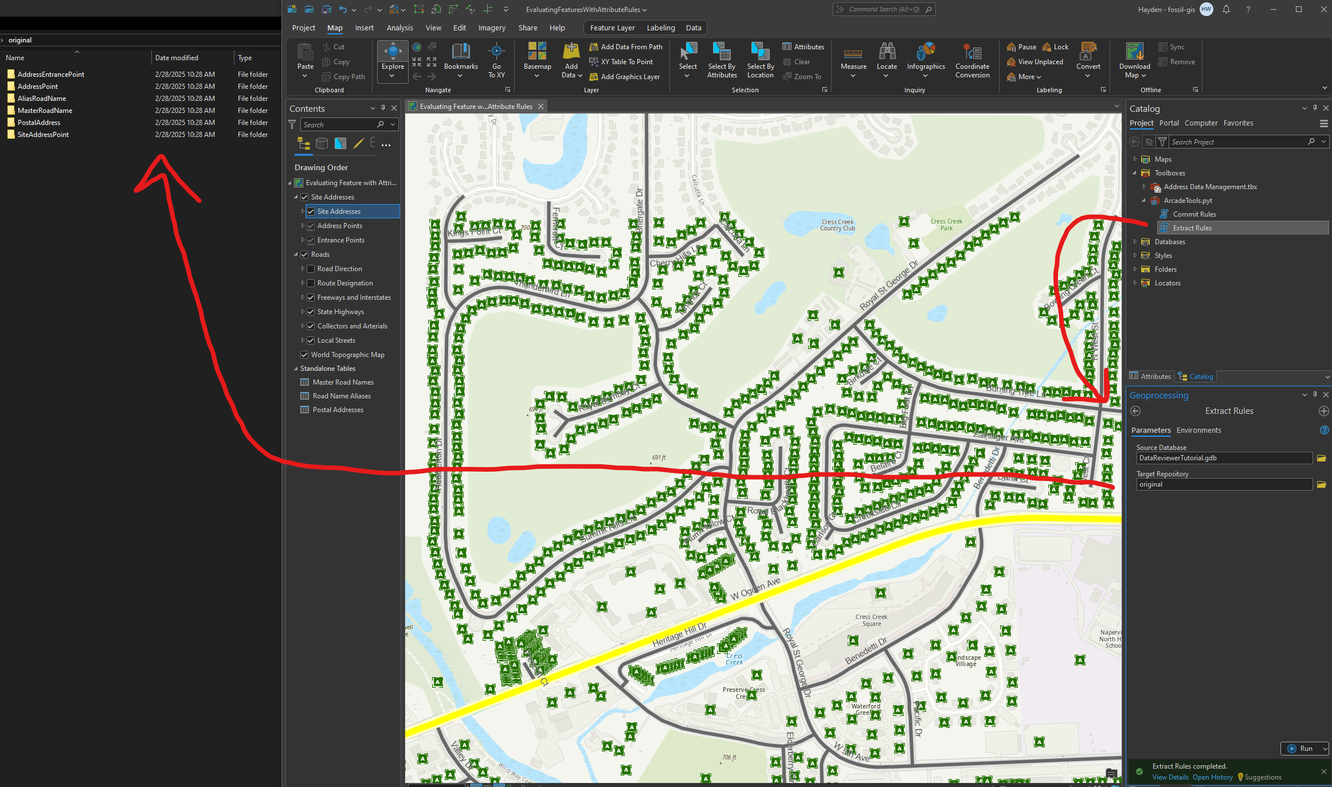Open the Portal tab in Catalog pane
This screenshot has width=1332, height=787.
point(1169,123)
